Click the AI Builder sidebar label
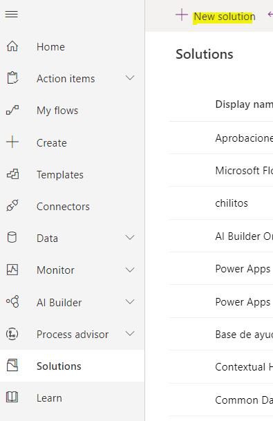 [x=59, y=303]
